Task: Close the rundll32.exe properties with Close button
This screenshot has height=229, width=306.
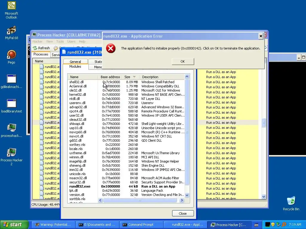Action: coord(183,213)
